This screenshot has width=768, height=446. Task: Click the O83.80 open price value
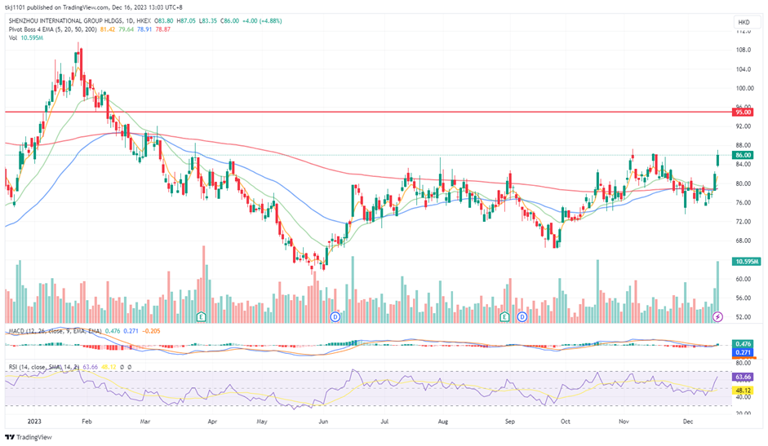pos(164,21)
